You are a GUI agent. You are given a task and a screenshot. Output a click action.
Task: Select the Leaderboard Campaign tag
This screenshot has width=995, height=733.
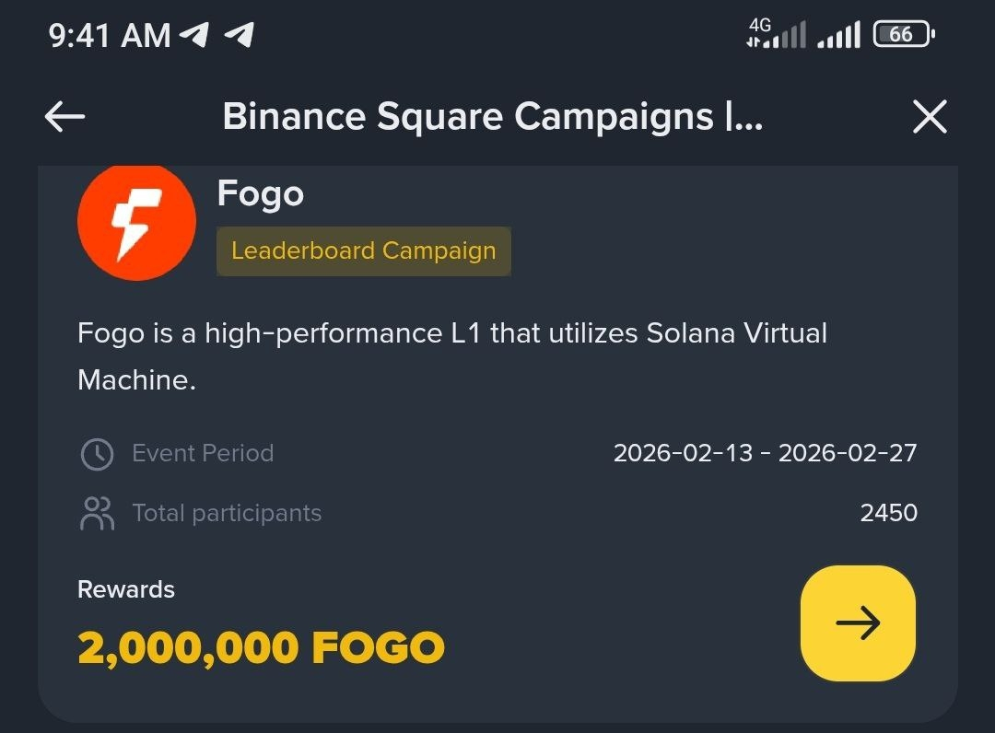tap(363, 250)
